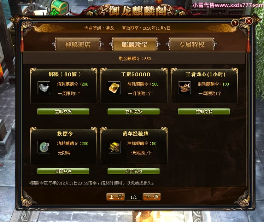Viewport: 264px width, 222px height.
Task: Close the 御龙麒麟阁 window
Action: point(249,21)
